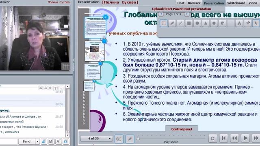Open the Send options dropdown arrow
This screenshot has width=260, height=146.
(x=37, y=142)
